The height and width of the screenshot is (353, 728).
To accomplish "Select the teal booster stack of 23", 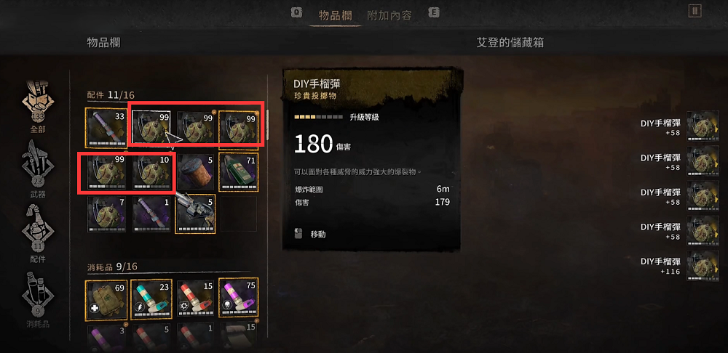I will tap(151, 299).
